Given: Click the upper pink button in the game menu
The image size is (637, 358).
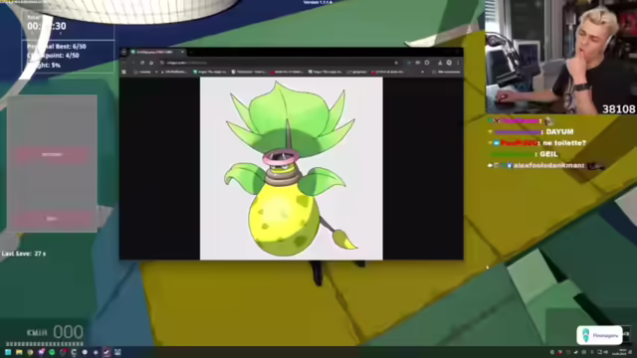Looking at the screenshot, I should [52, 155].
